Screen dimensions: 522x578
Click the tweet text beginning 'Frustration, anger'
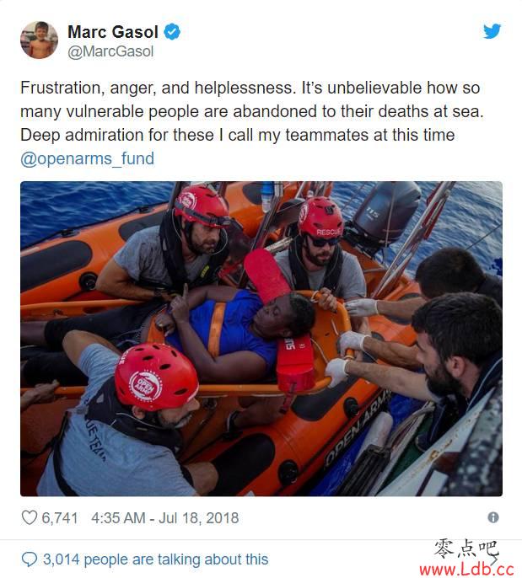coord(252,111)
